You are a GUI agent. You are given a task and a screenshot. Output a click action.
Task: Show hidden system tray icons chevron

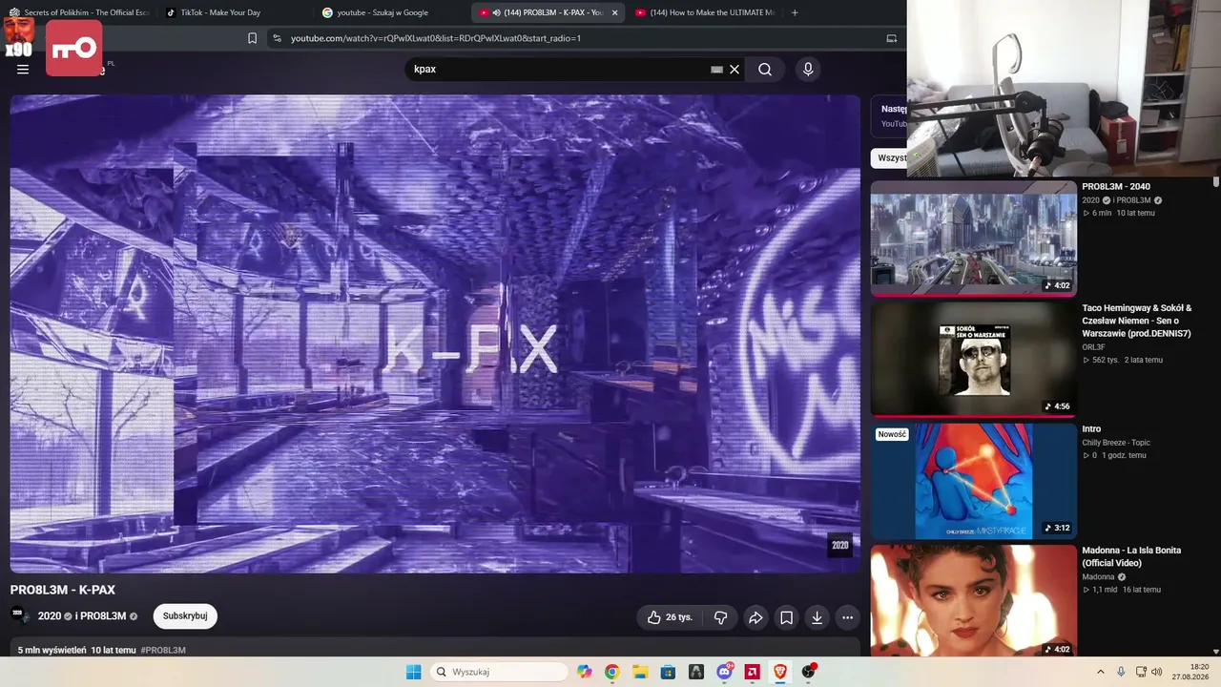(x=1100, y=672)
